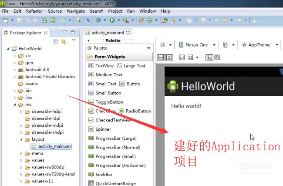Expand the values folder
Image resolution: width=283 pixels, height=186 pixels.
coord(21,160)
